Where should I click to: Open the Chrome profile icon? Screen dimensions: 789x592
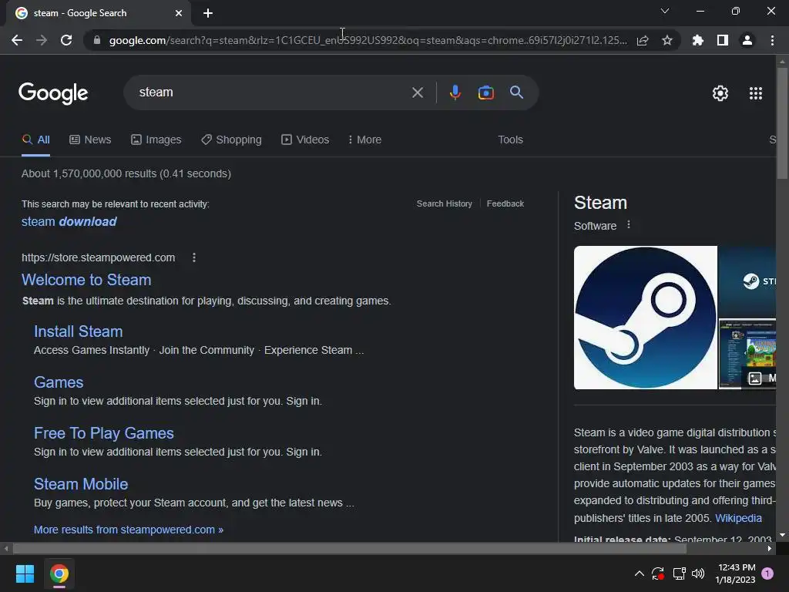coord(747,40)
